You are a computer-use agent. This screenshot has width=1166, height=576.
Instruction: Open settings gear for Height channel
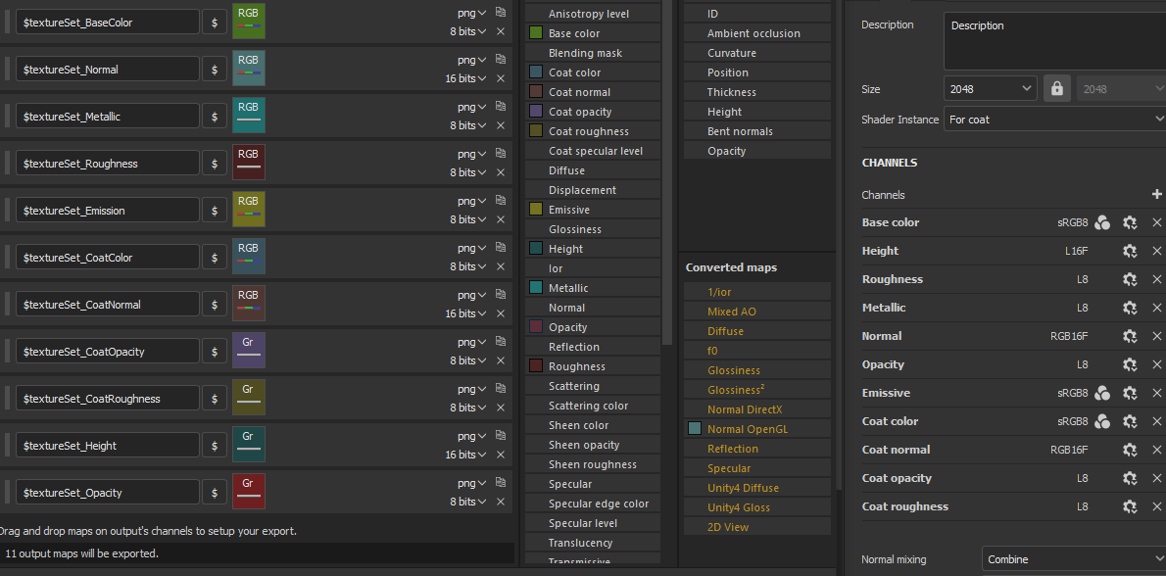1130,251
